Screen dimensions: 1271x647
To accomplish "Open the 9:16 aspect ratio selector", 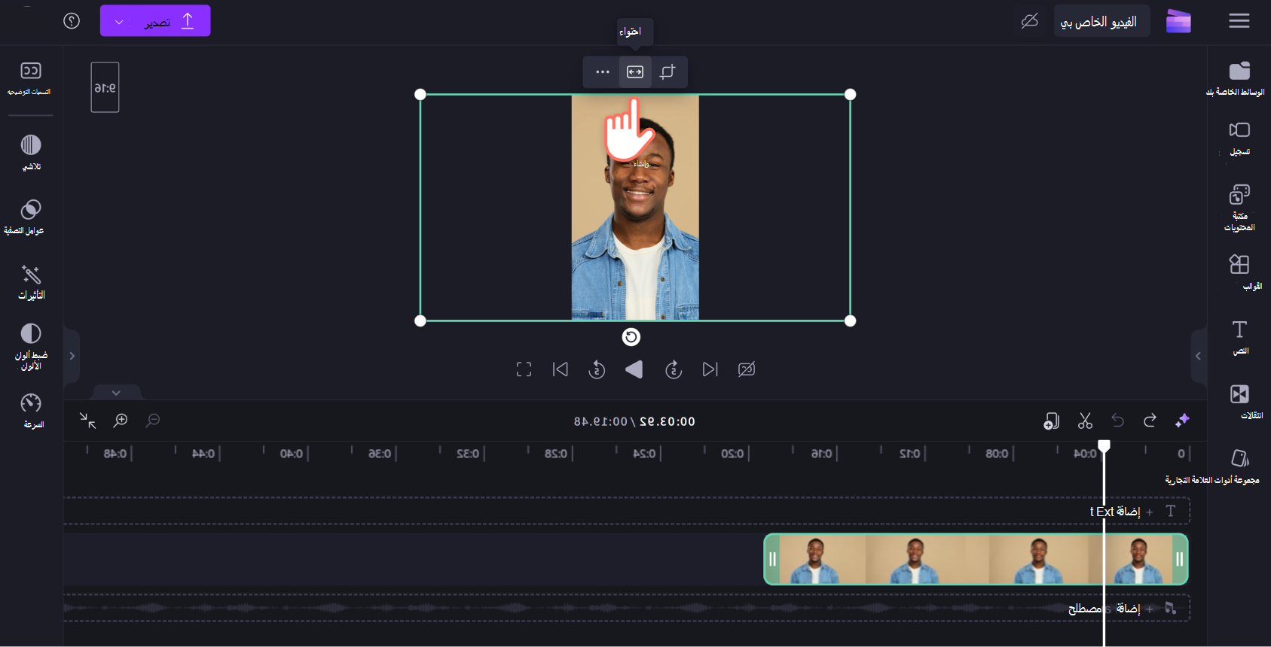I will click(105, 87).
